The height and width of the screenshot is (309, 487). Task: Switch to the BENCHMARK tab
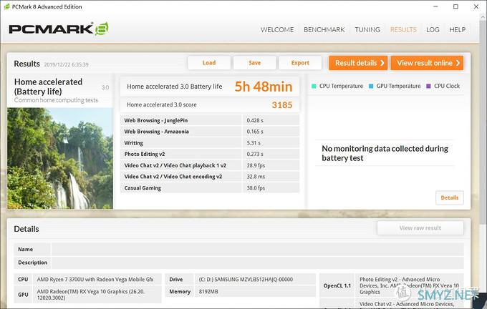324,29
